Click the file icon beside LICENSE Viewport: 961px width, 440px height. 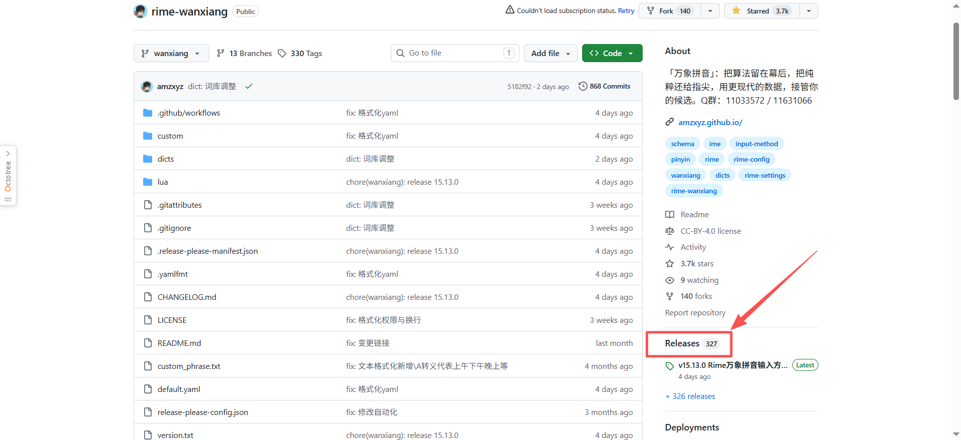148,320
